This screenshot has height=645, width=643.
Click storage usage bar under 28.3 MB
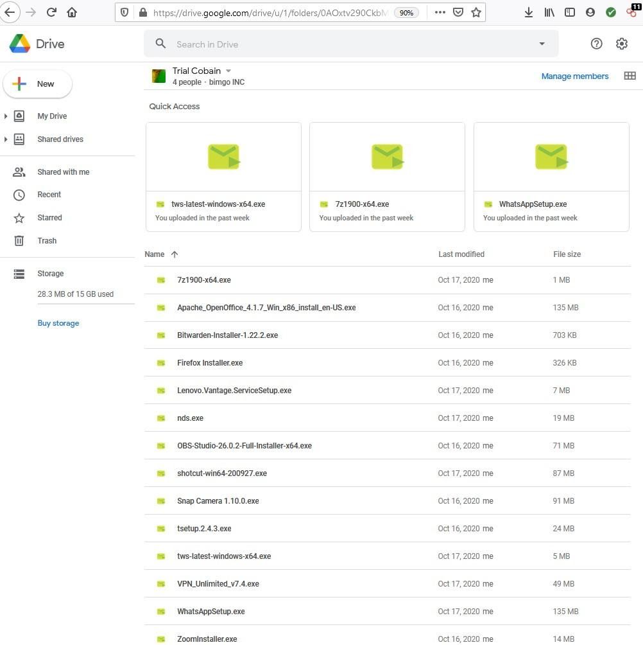(x=86, y=304)
